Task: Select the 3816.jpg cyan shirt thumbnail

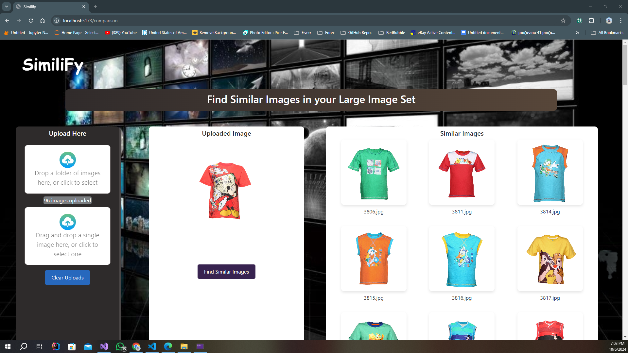Action: (462, 259)
